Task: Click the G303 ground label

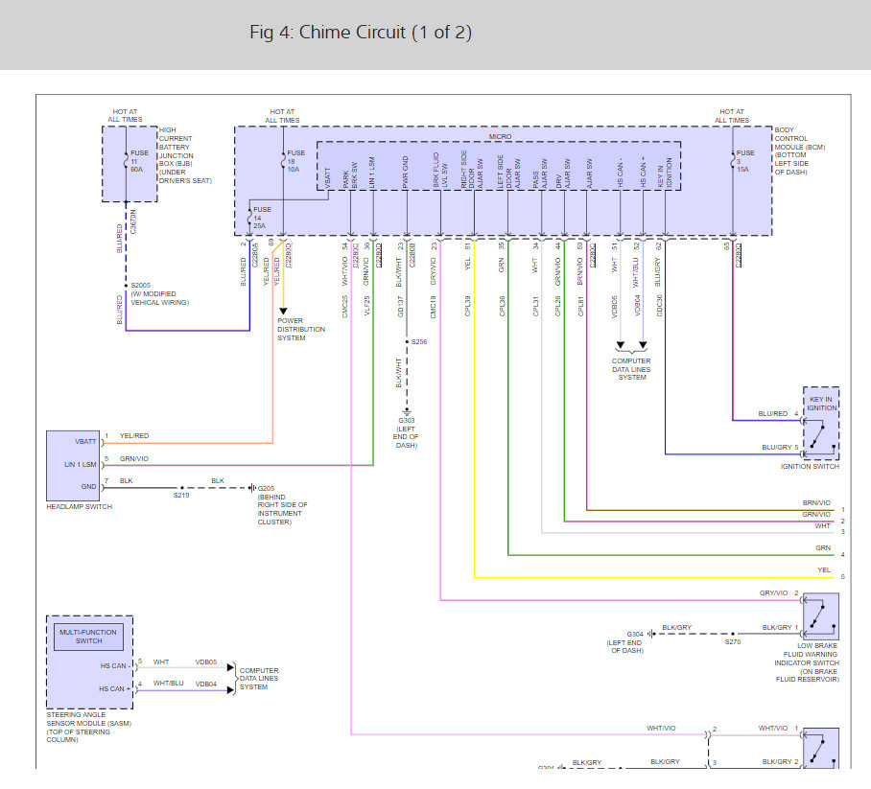Action: tap(406, 420)
